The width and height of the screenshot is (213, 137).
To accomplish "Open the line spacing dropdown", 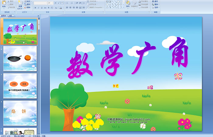I will (x=84, y=3).
